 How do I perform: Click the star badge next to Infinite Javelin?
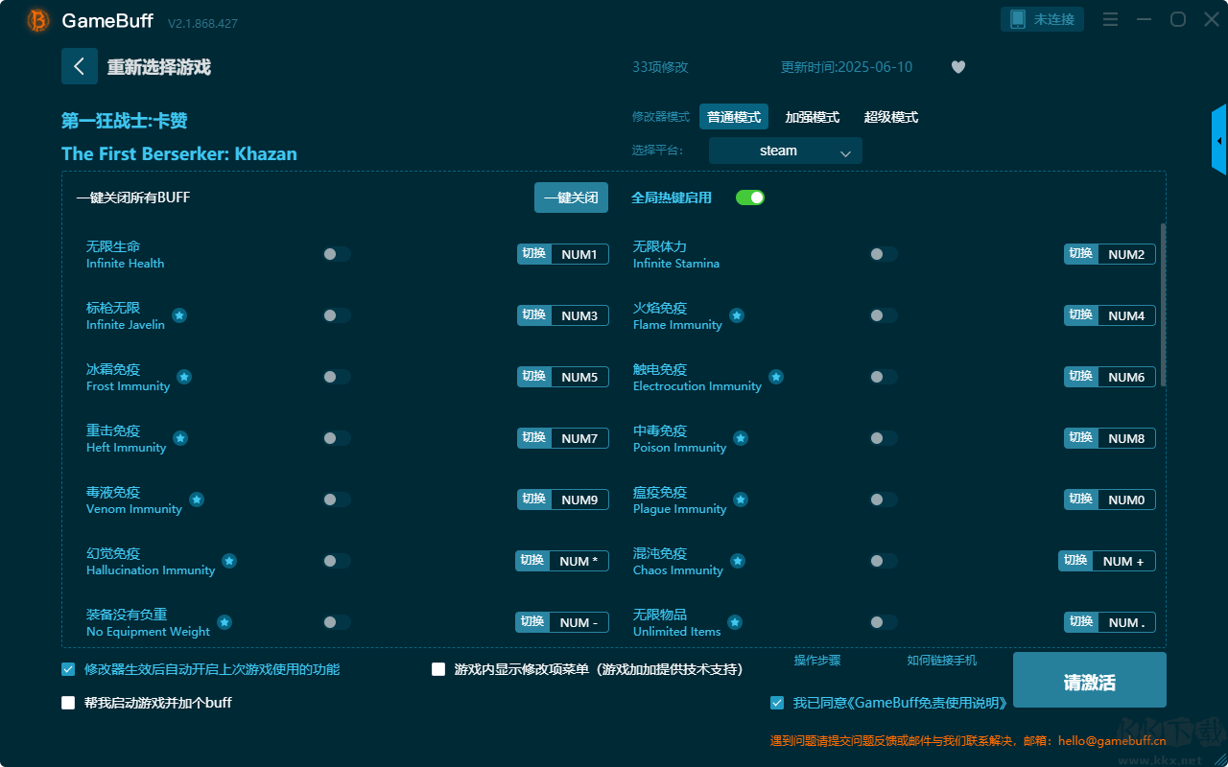179,315
